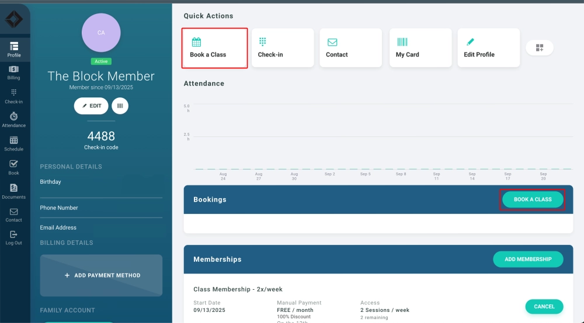Viewport: 584px width, 323px height.
Task: Open Documents in the sidebar
Action: tap(14, 191)
